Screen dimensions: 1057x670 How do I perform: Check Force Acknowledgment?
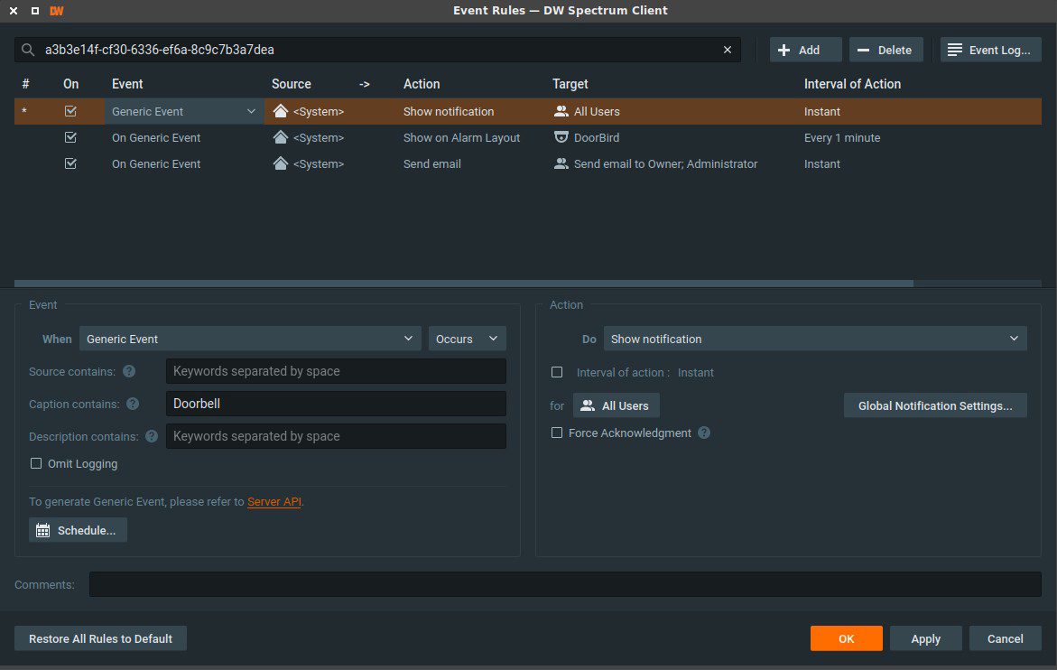557,433
